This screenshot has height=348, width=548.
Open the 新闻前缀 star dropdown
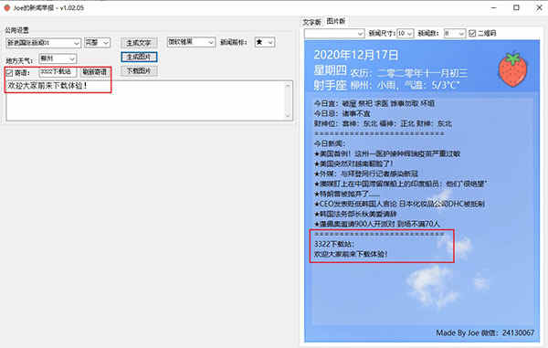[x=265, y=42]
